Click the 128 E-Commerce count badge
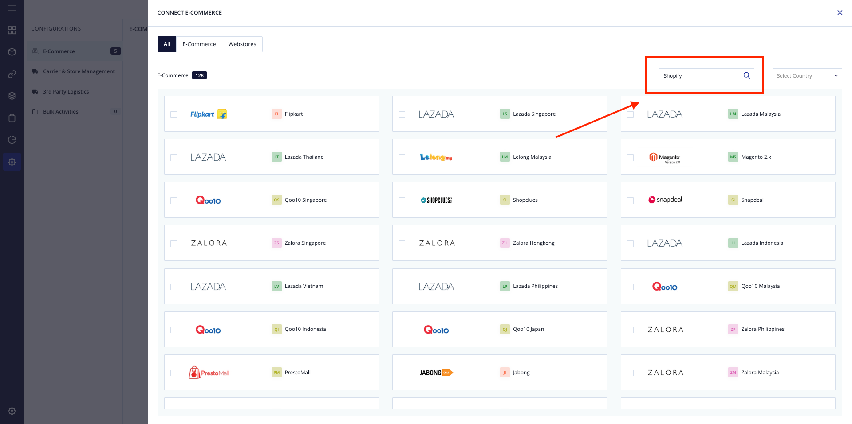 tap(199, 75)
